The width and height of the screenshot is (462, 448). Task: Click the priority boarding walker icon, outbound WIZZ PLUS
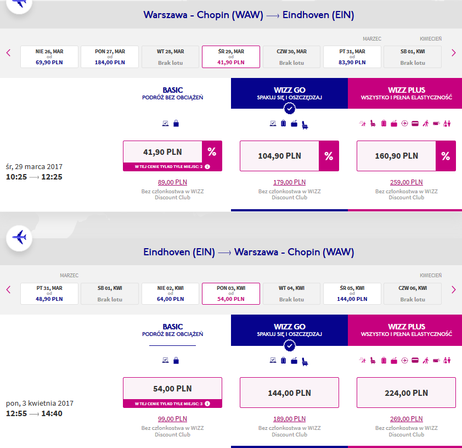click(426, 124)
